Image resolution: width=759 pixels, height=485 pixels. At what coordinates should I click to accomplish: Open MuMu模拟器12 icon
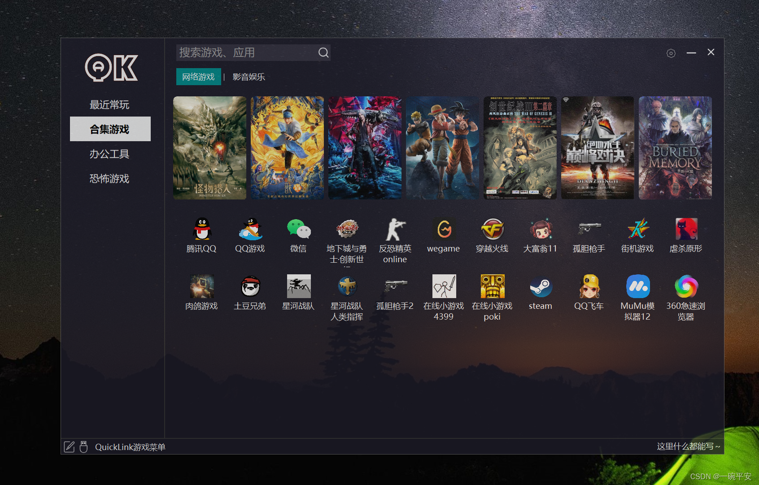[x=638, y=286]
